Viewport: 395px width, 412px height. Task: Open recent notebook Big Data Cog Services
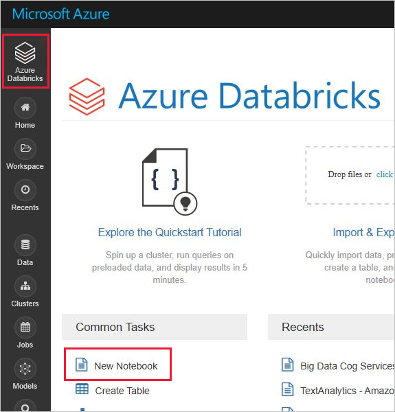pos(347,366)
